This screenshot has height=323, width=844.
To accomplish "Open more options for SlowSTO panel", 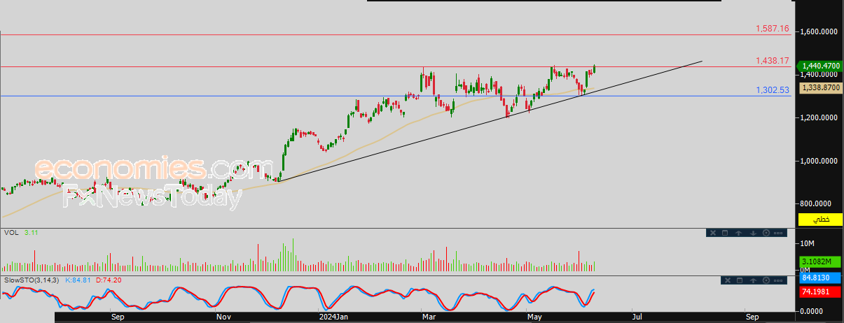I will point(779,280).
